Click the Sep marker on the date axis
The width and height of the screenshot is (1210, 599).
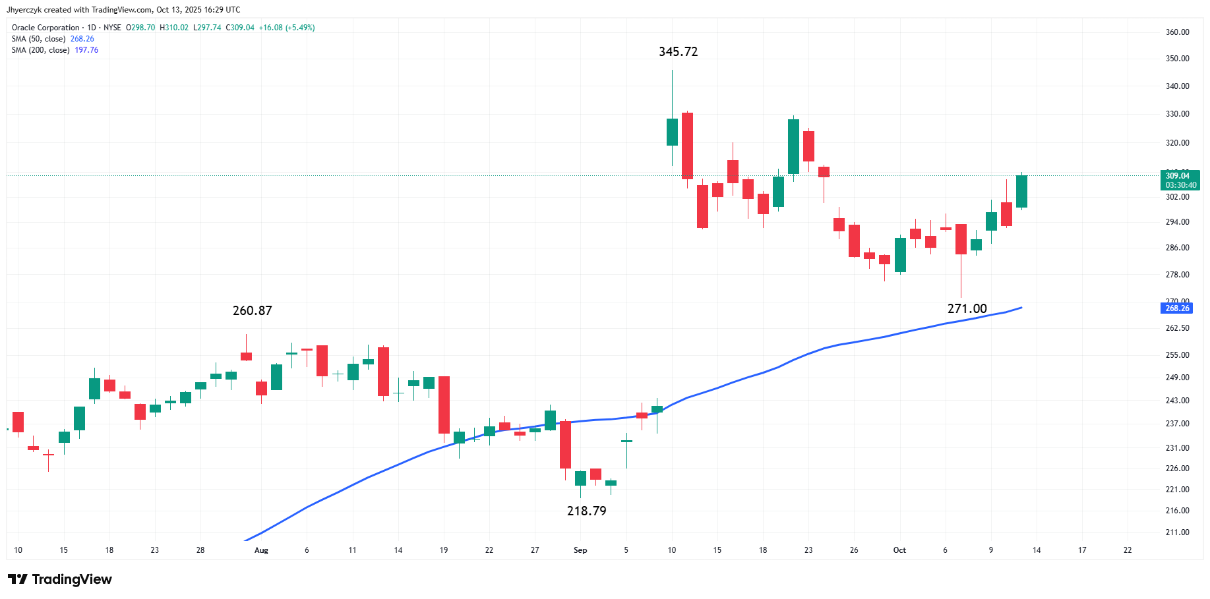(x=580, y=550)
